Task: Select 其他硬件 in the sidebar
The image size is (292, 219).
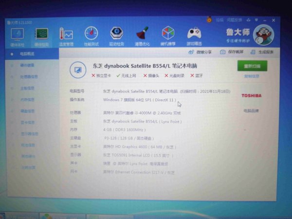Action: pyautogui.click(x=28, y=156)
